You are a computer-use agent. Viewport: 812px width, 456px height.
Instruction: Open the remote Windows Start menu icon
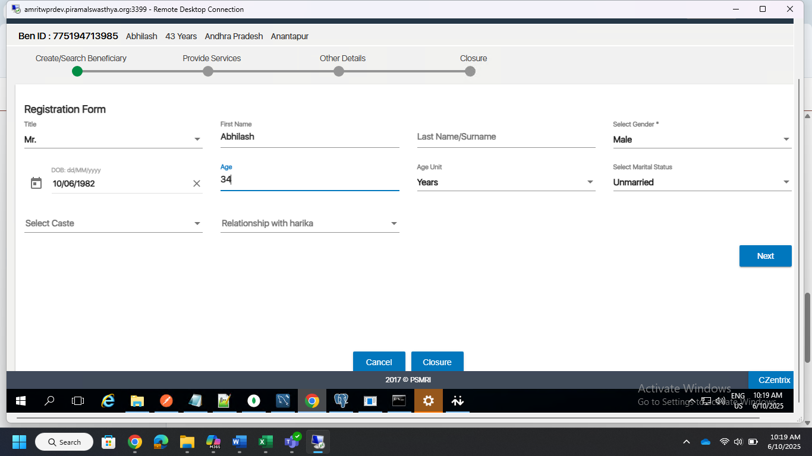coord(21,401)
